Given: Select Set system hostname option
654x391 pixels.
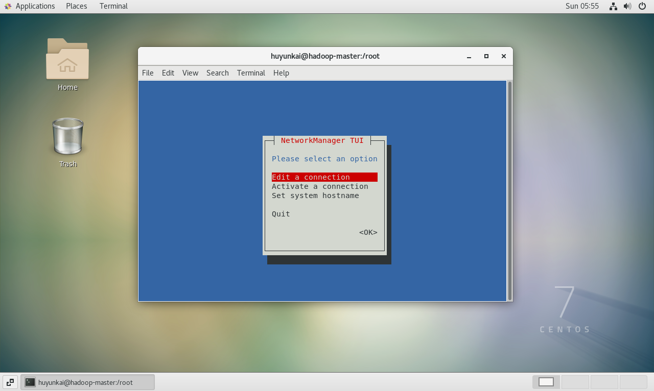Looking at the screenshot, I should pos(315,196).
